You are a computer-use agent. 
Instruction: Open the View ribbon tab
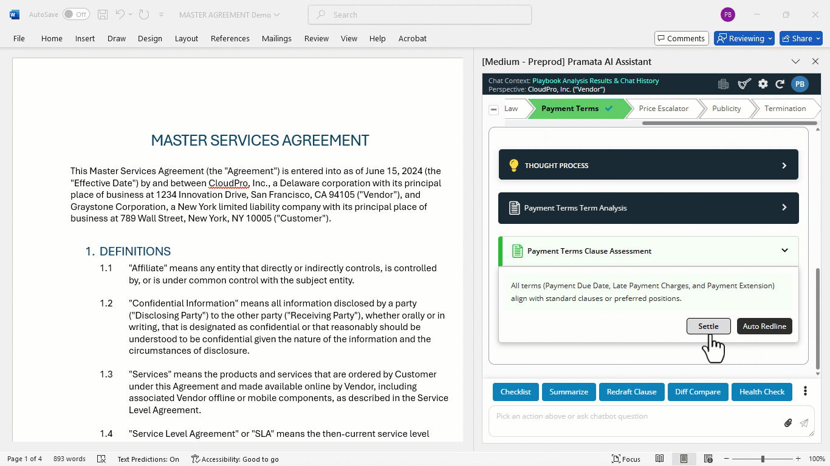[349, 38]
